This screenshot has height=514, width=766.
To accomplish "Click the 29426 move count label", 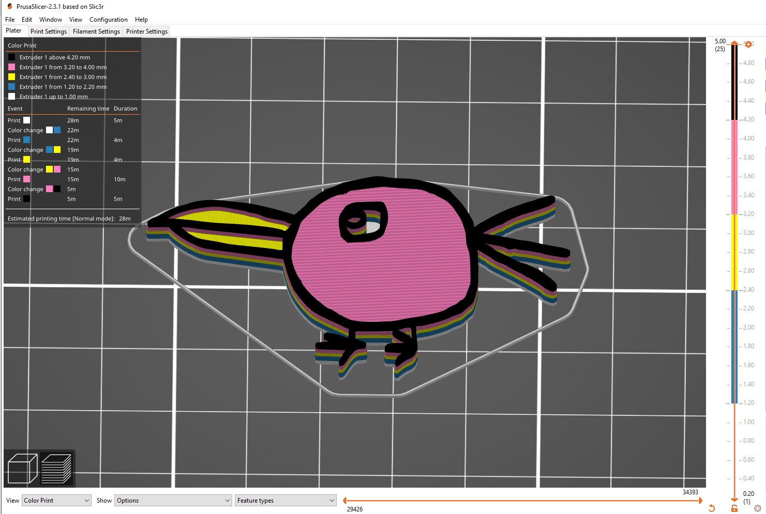I will click(x=355, y=509).
